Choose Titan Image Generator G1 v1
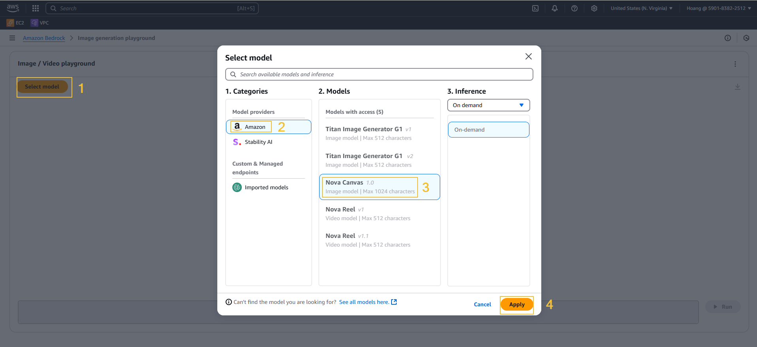The height and width of the screenshot is (347, 757). point(380,134)
